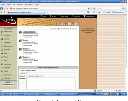Viewport: 128px width, 101px height.
Task: Open the Unidad 1 forum link
Action: (26, 40)
